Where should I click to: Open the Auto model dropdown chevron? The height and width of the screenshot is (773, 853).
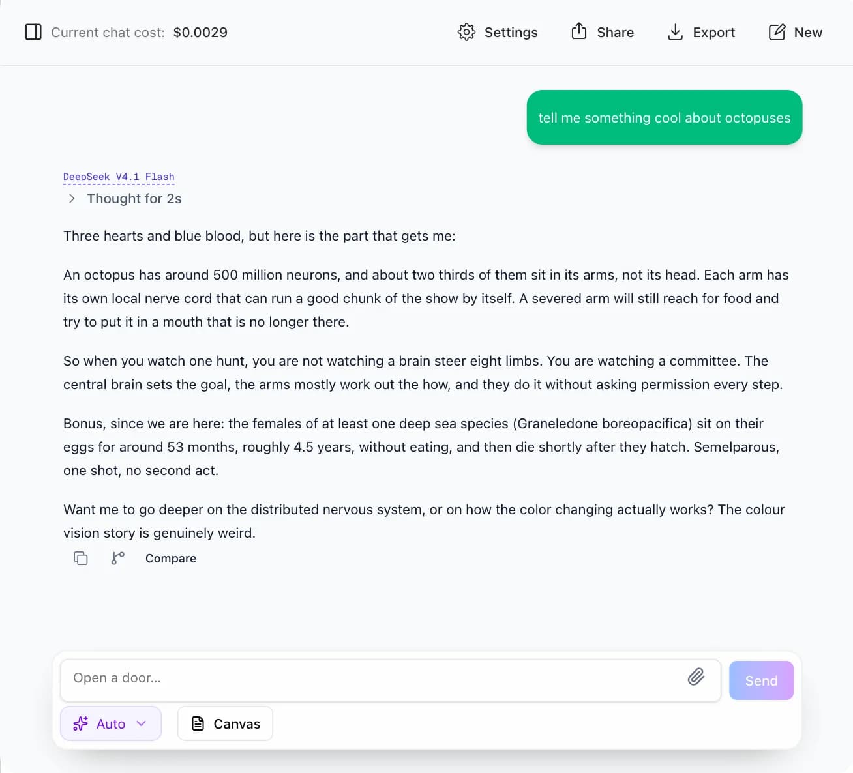142,723
